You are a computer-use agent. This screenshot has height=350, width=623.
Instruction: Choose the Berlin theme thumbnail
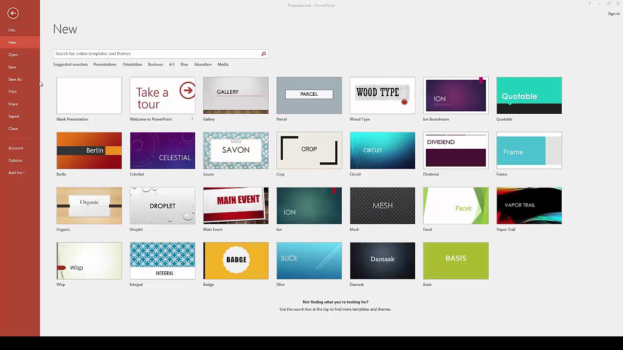89,151
